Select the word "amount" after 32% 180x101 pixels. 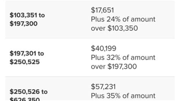pos(143,57)
